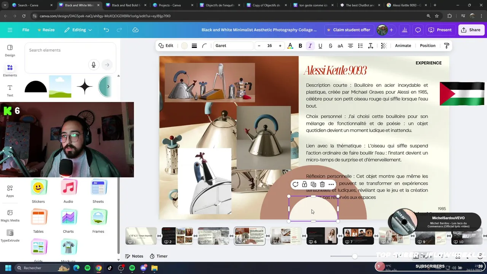Lock the selected element

pos(304,185)
